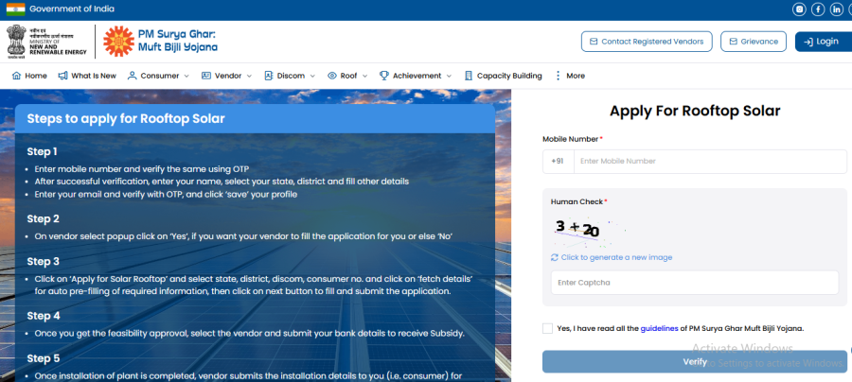Image resolution: width=852 pixels, height=382 pixels.
Task: Click the Vendor card icon
Action: pyautogui.click(x=206, y=76)
